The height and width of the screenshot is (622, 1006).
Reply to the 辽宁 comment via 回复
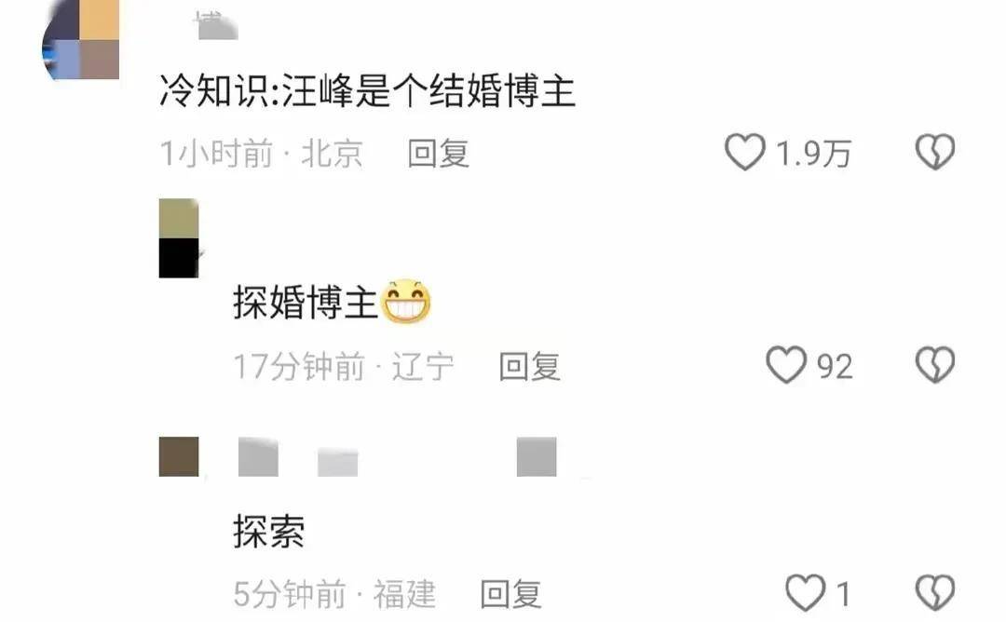point(530,366)
